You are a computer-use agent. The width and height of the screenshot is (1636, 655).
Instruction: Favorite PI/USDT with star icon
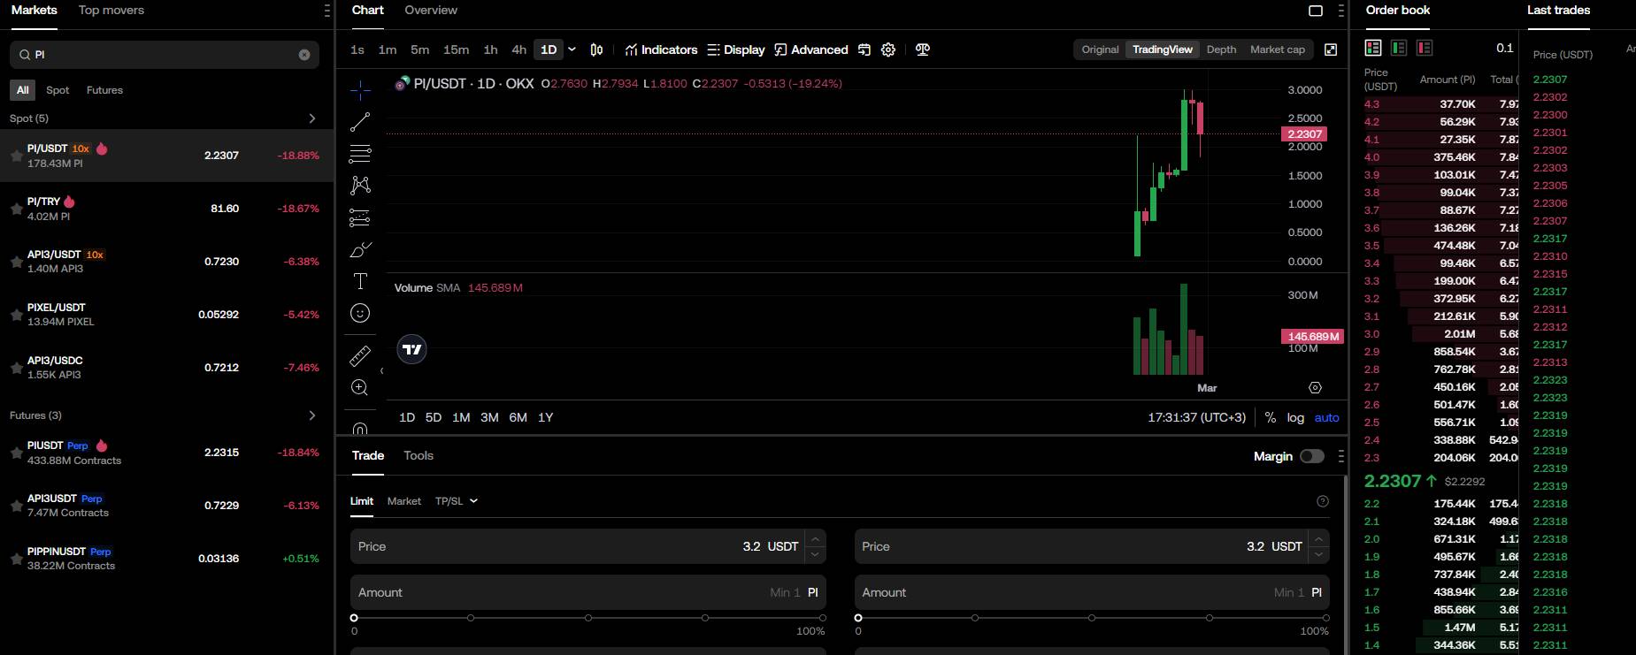pos(16,156)
